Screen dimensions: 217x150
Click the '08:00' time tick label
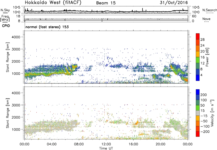click(79, 144)
